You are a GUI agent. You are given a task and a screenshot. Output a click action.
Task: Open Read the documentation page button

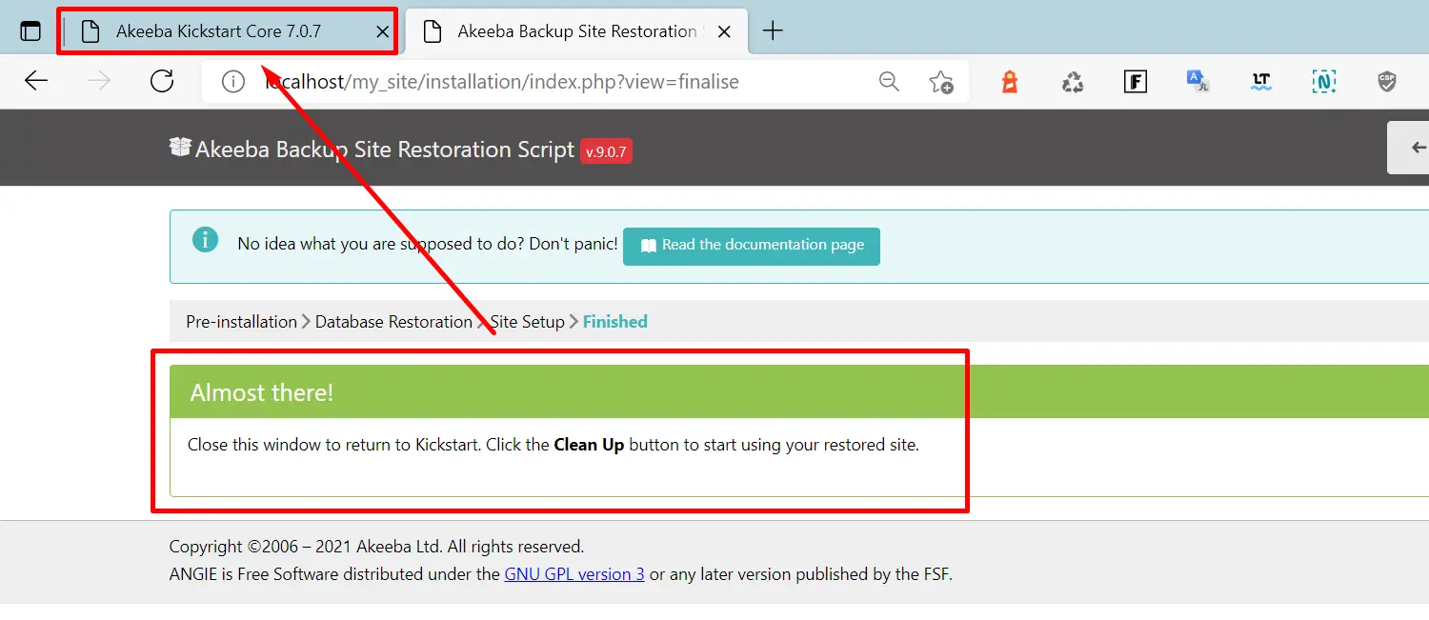(x=752, y=246)
